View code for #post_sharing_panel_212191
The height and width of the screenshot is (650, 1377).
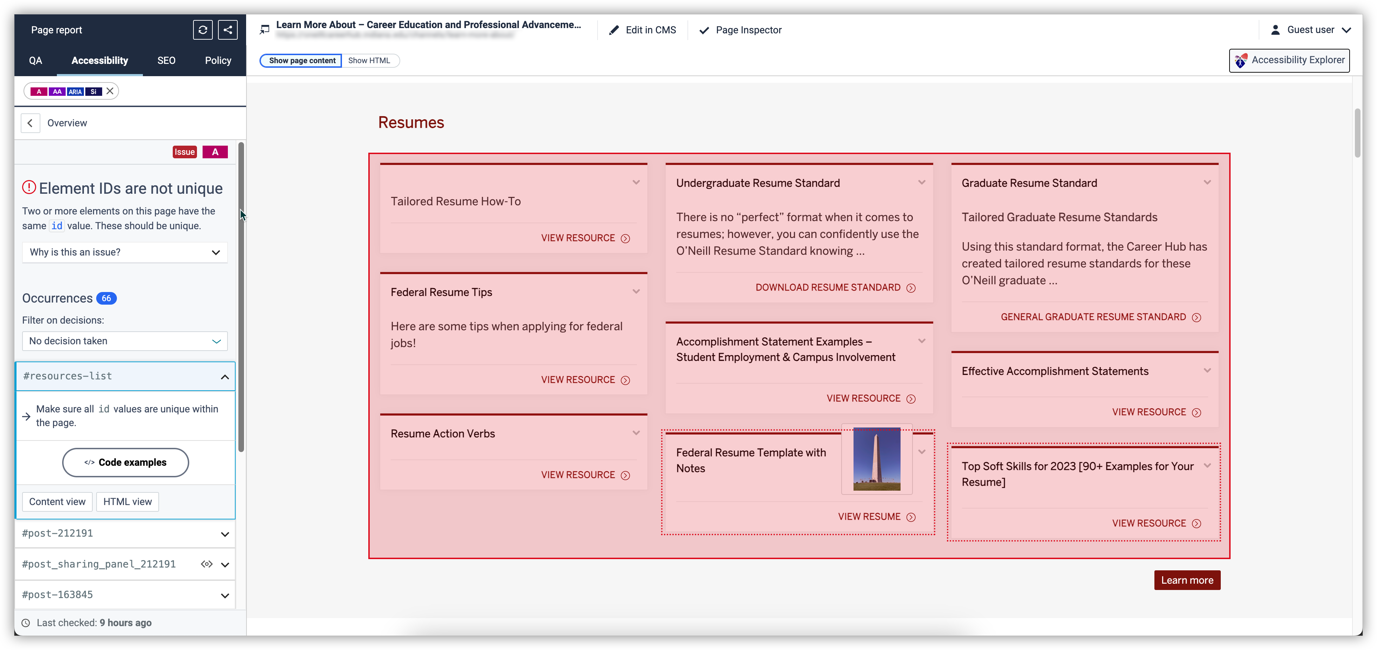(x=206, y=564)
